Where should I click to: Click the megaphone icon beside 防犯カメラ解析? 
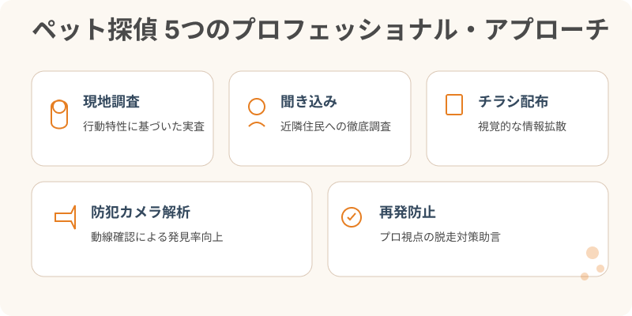(66, 216)
